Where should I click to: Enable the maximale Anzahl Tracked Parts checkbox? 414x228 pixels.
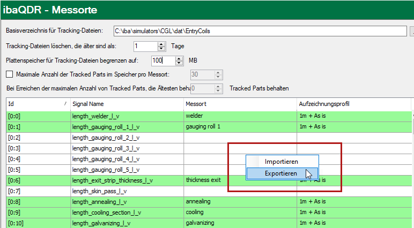[x=10, y=74]
